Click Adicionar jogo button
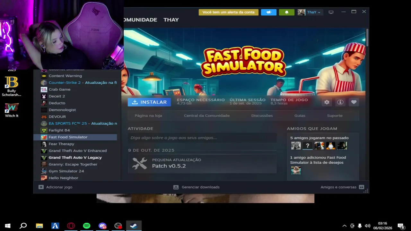 [x=55, y=187]
